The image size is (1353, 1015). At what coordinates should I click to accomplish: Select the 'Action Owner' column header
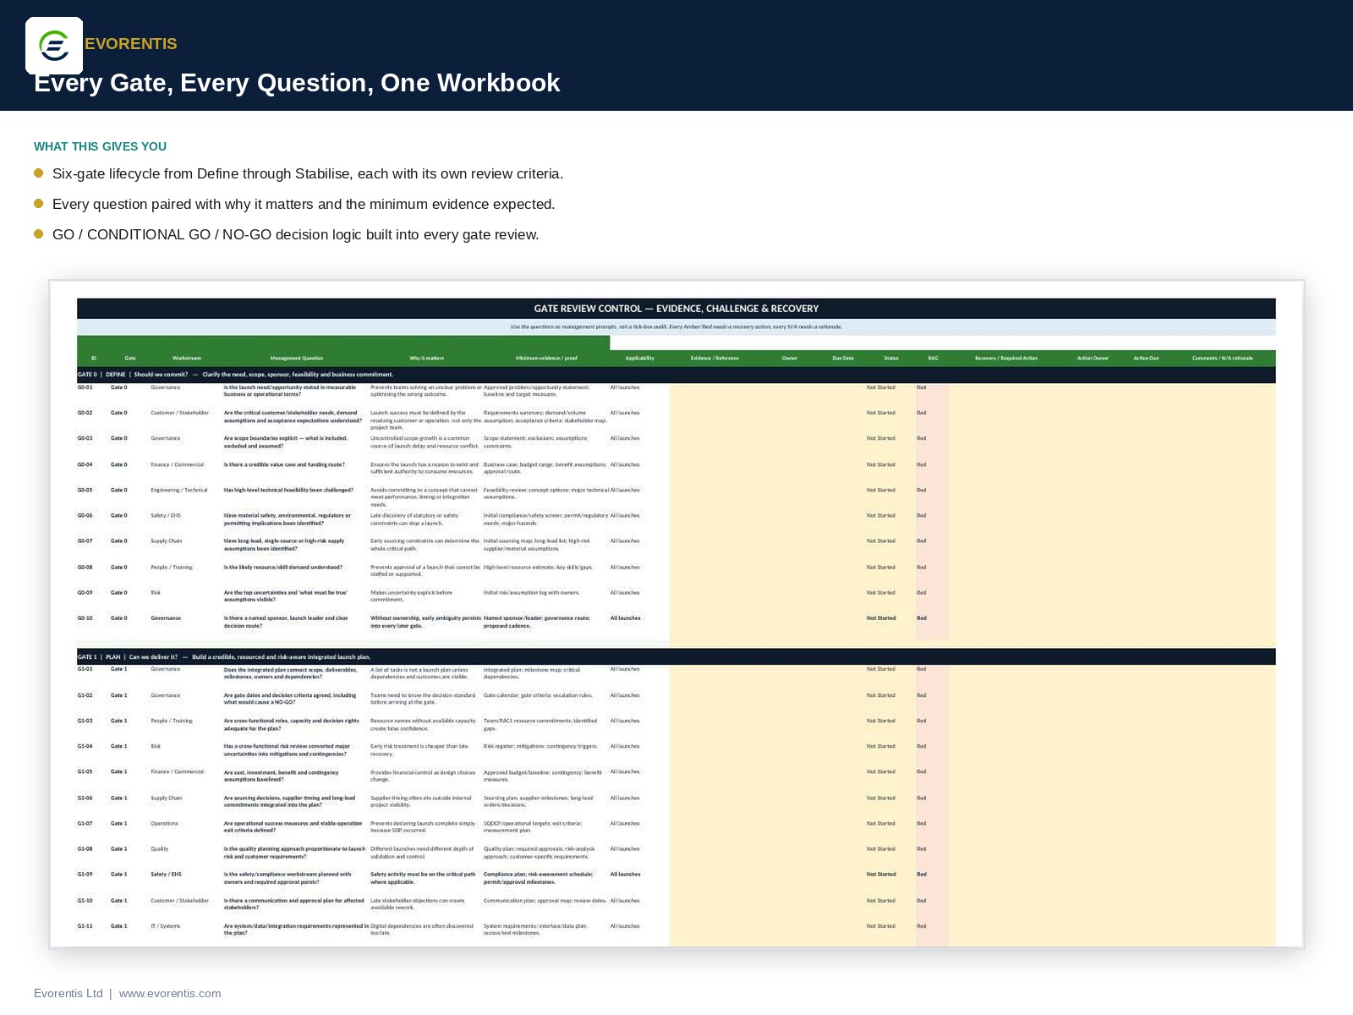pos(1093,358)
